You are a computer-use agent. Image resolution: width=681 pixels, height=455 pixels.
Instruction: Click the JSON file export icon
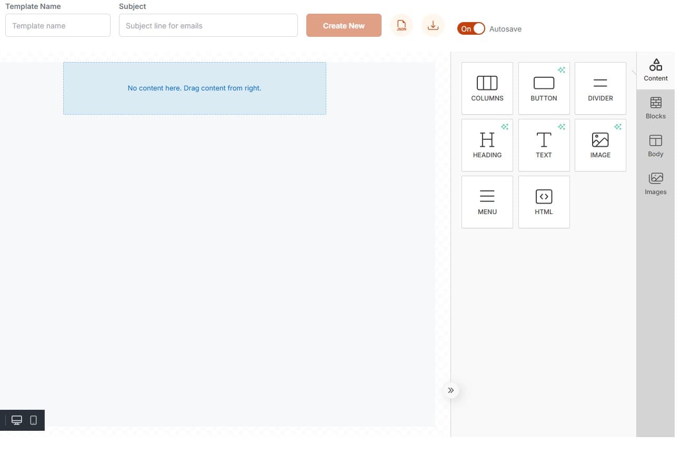(x=402, y=25)
